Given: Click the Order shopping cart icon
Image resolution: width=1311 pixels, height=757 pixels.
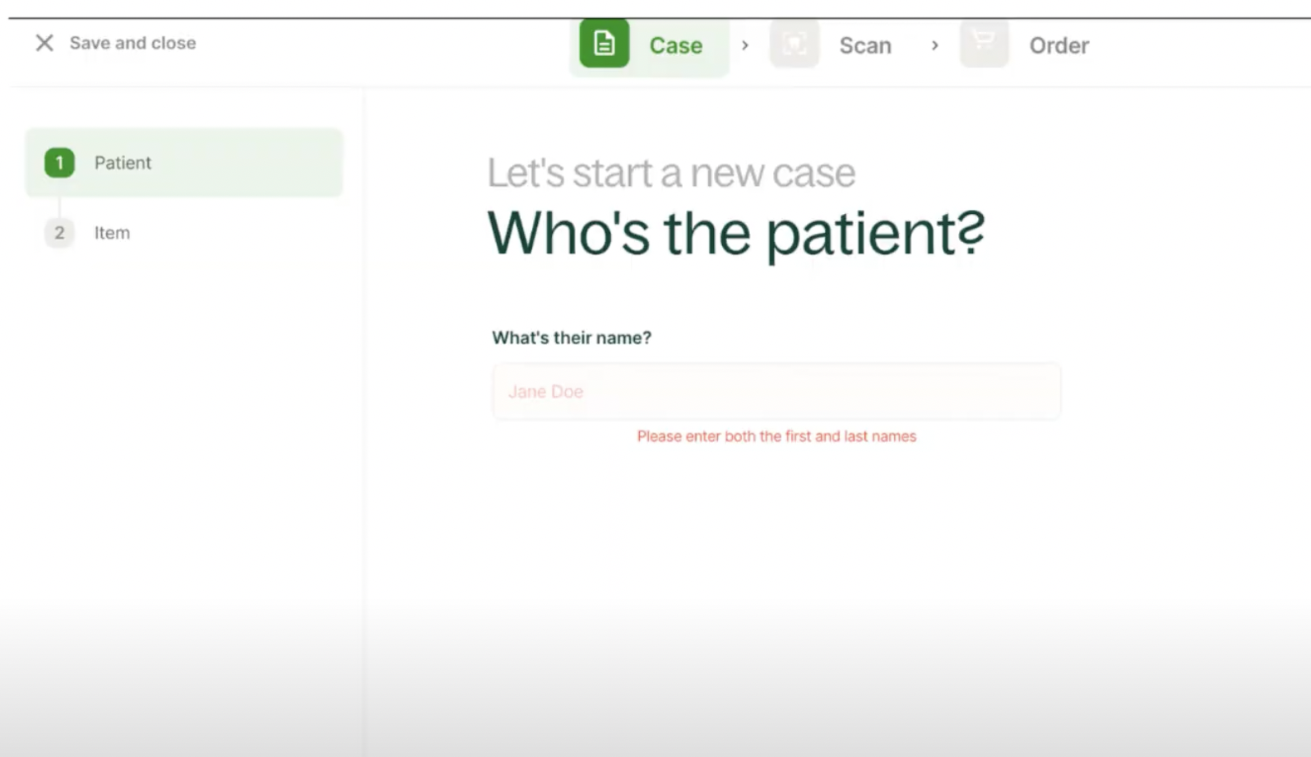Looking at the screenshot, I should pos(984,42).
